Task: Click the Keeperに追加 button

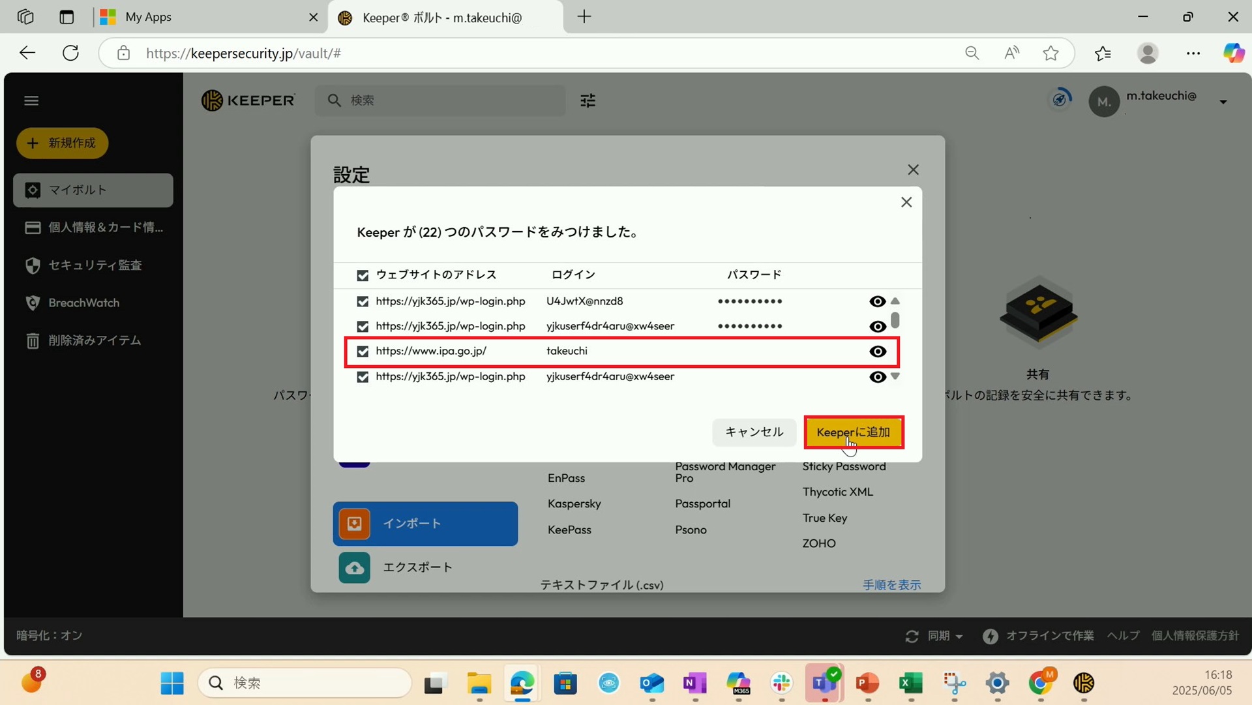Action: [x=853, y=432]
